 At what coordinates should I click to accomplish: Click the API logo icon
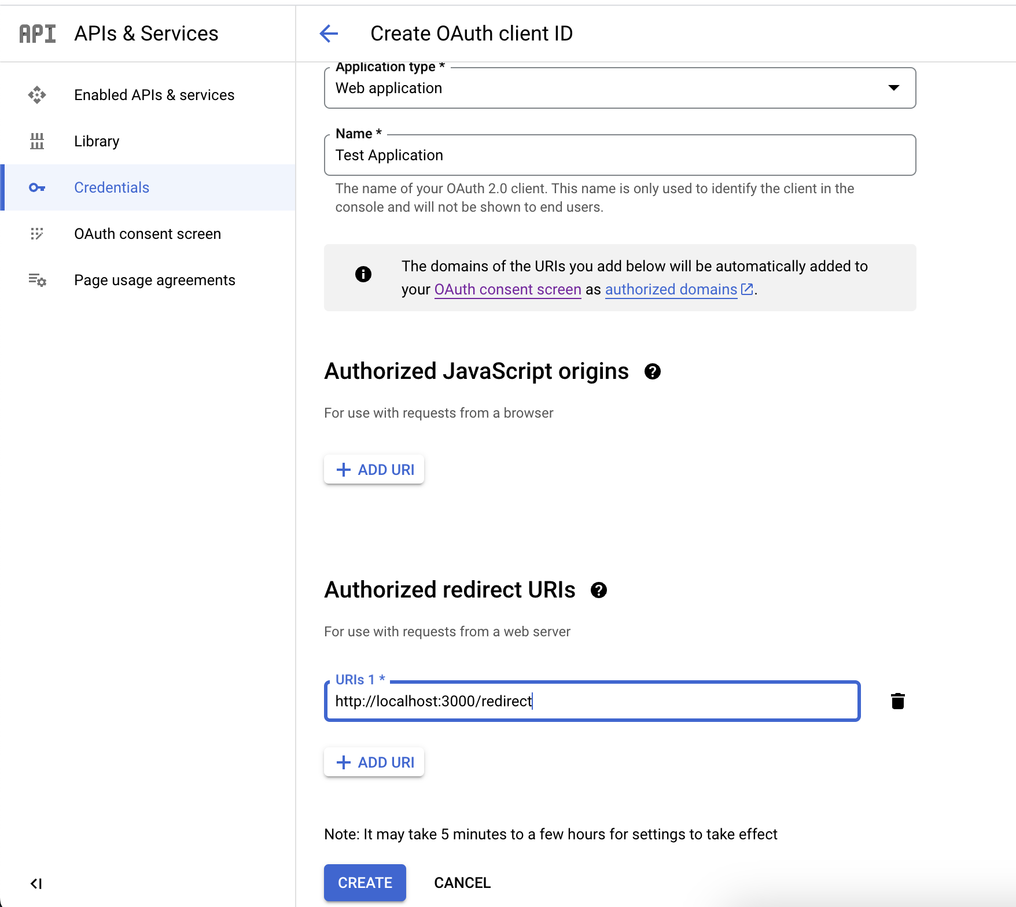(x=38, y=34)
